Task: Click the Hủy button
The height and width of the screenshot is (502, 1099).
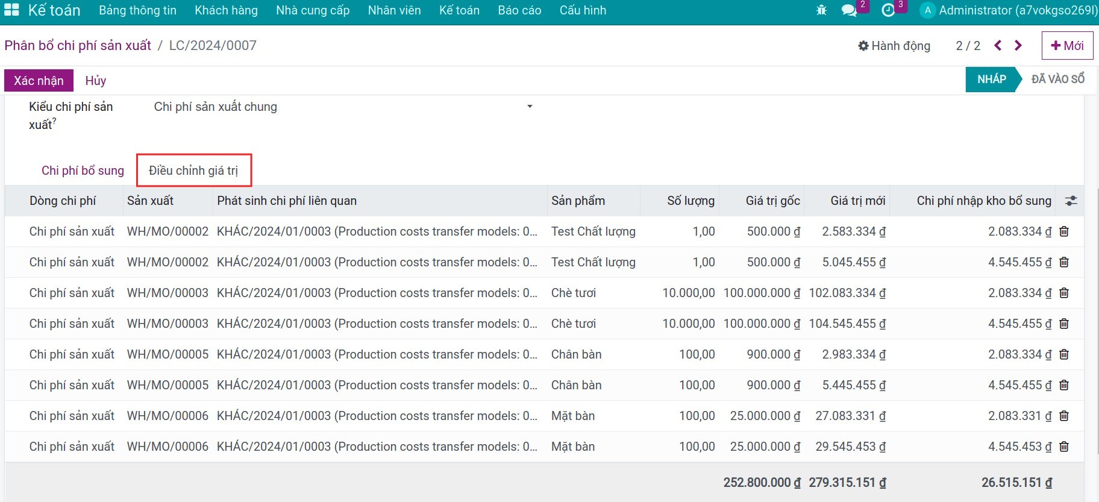Action: coord(96,81)
